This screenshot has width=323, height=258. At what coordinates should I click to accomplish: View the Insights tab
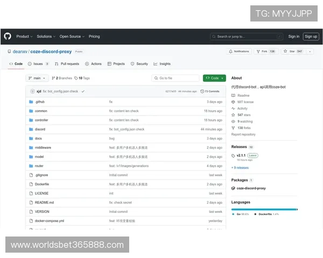point(162,64)
